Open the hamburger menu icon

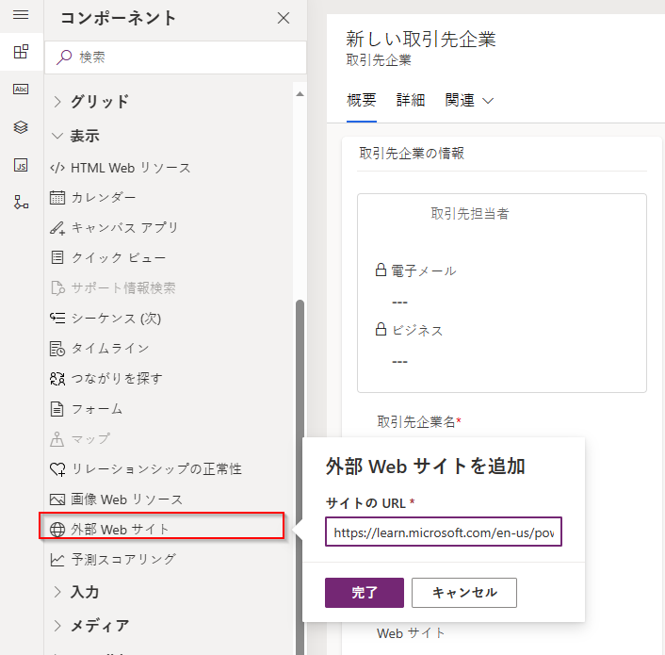pyautogui.click(x=21, y=15)
